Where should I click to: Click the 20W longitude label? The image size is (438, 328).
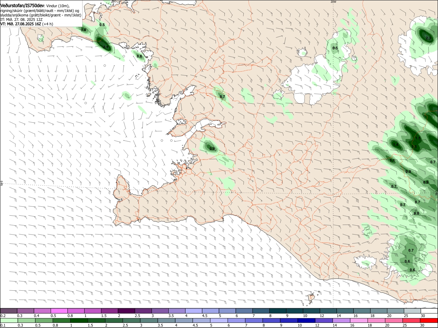[x=333, y=2]
